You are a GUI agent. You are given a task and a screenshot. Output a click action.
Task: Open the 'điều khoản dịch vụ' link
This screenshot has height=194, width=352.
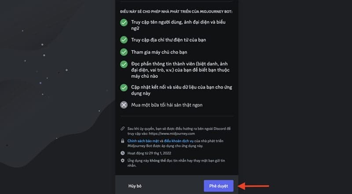click(179, 141)
